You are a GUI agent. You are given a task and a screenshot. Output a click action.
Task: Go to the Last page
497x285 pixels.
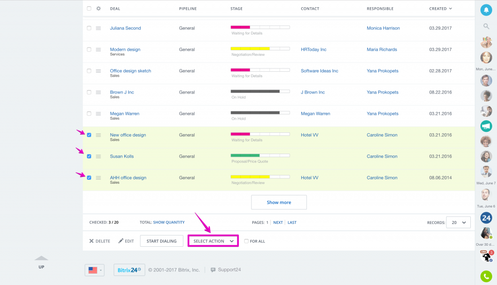coord(292,222)
